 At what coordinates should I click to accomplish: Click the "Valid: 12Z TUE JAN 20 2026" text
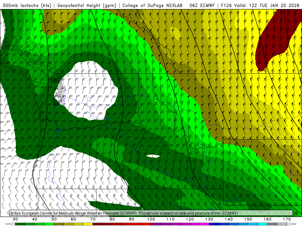click(267, 5)
